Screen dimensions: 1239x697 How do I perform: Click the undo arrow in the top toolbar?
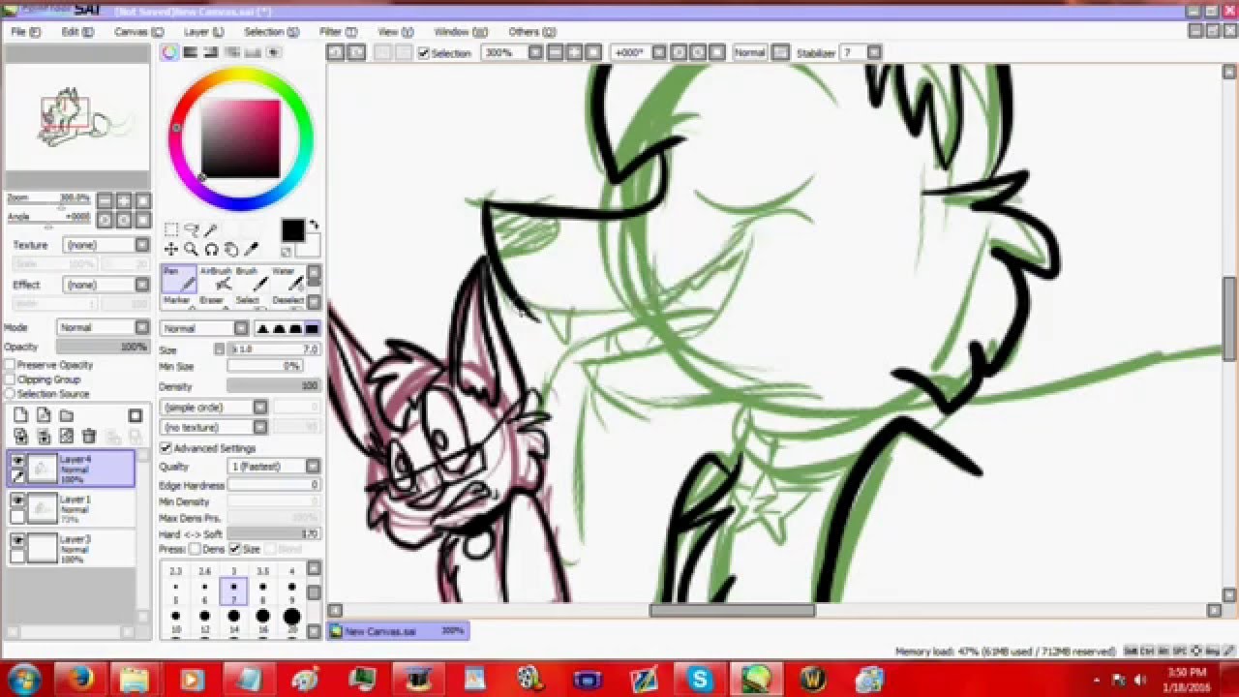[336, 53]
